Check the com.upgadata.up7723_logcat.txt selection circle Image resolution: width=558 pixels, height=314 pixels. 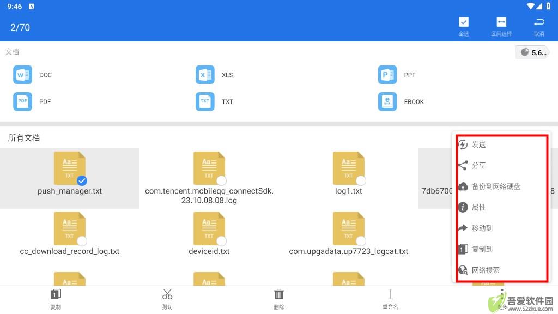(361, 241)
